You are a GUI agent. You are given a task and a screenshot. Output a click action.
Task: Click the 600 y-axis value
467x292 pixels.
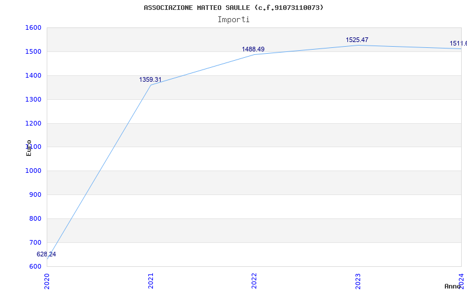click(x=35, y=266)
